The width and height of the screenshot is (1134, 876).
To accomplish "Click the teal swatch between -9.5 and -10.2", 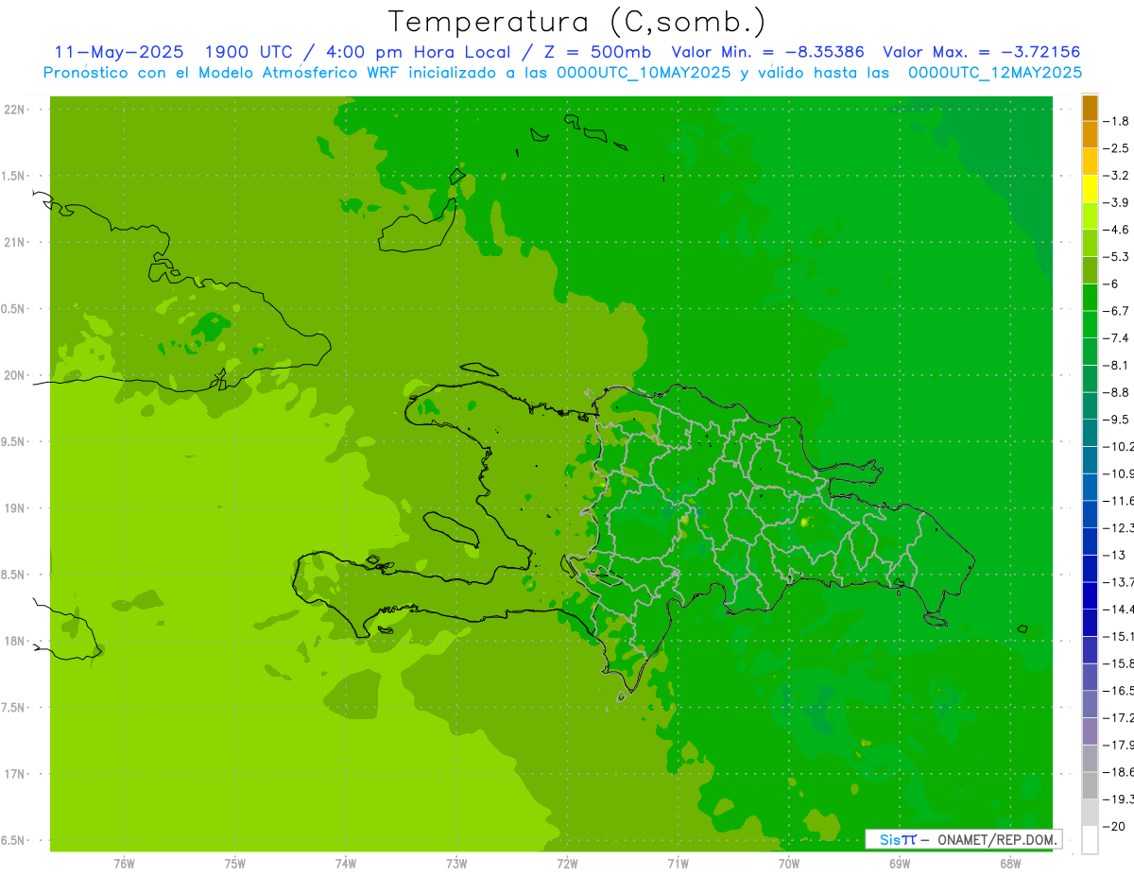I will click(1090, 433).
